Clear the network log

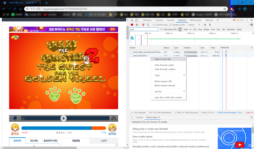[x=137, y=25]
